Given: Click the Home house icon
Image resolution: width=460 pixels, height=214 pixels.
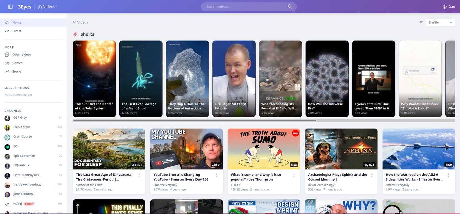Looking at the screenshot, I should [7, 22].
